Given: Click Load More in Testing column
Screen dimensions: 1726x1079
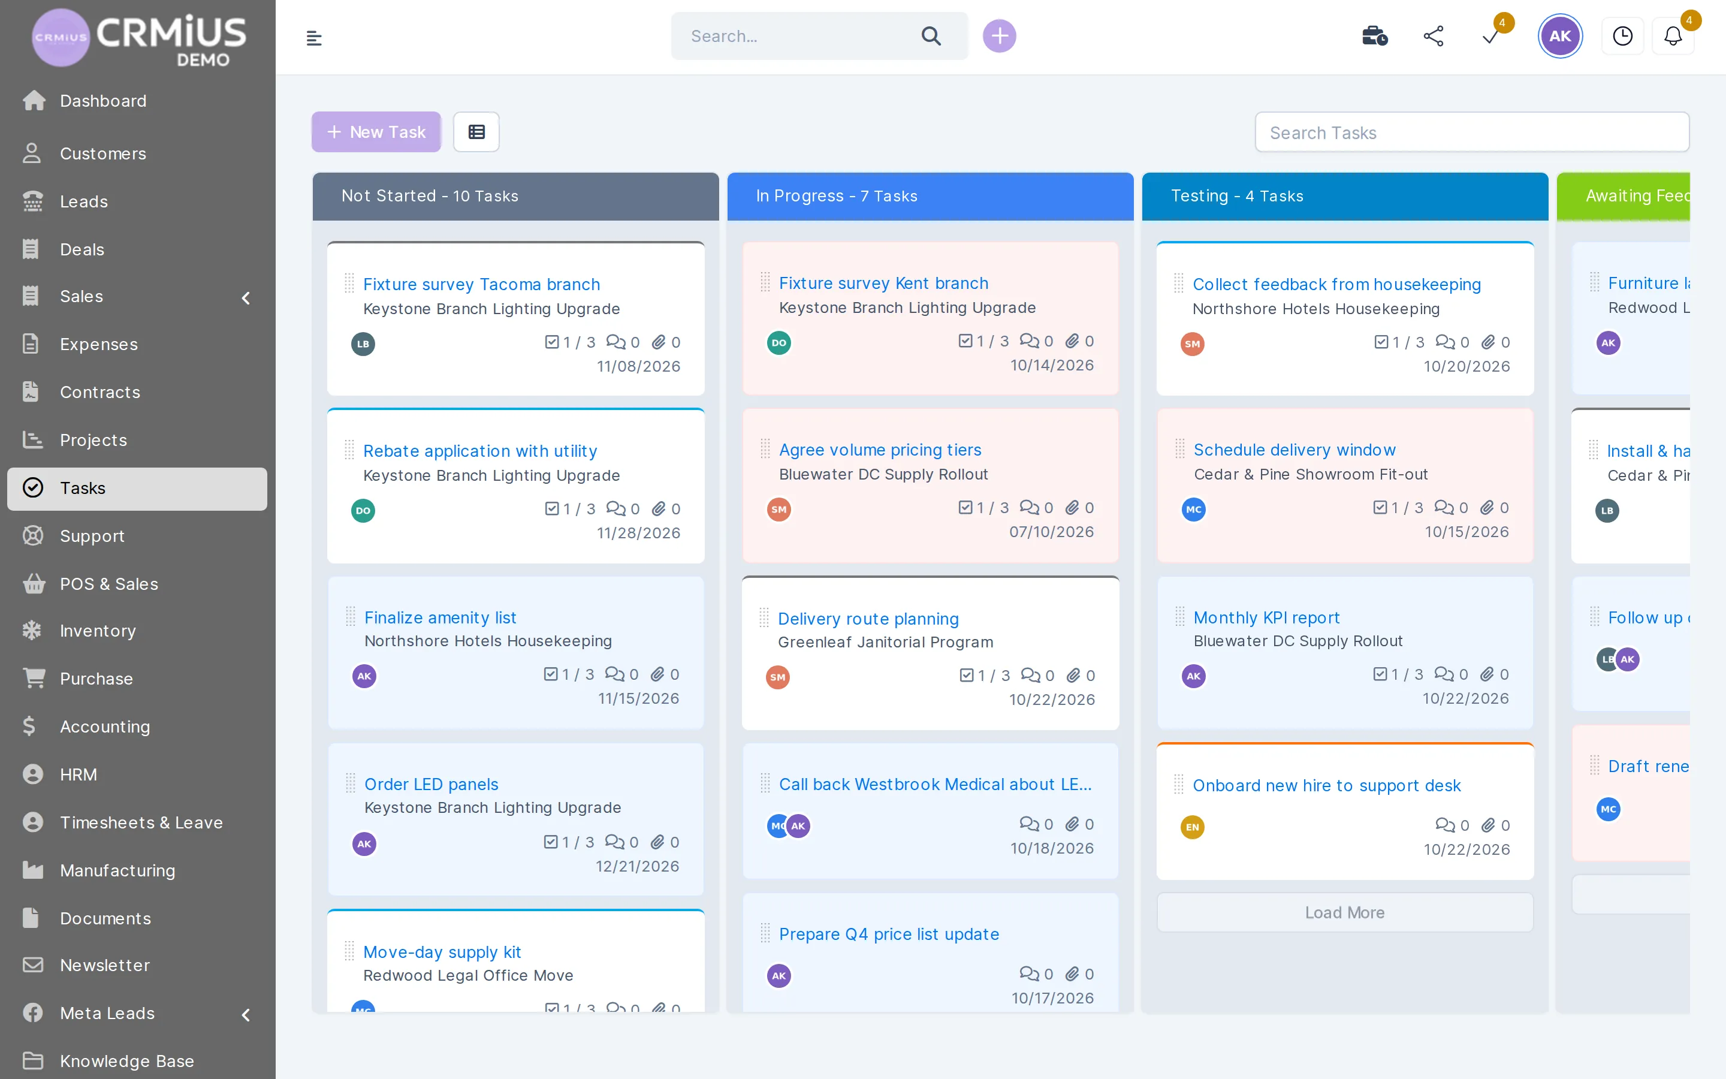Looking at the screenshot, I should pyautogui.click(x=1344, y=912).
